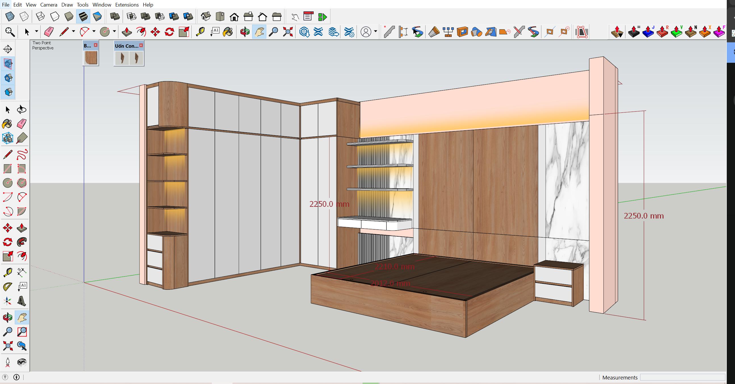This screenshot has width=735, height=384.
Task: Open the Extensions menu
Action: 127,5
